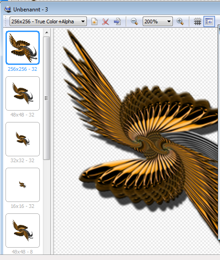
Task: Open the 200% zoom level dropdown
Action: pyautogui.click(x=158, y=21)
